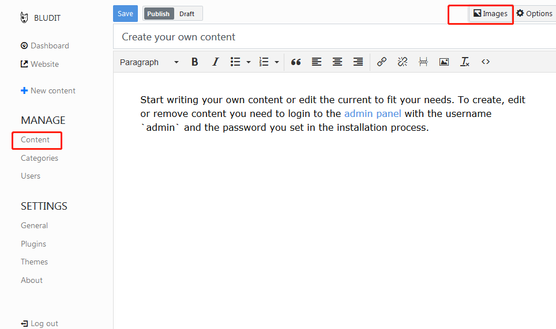The height and width of the screenshot is (329, 556).
Task: Open the About page
Action: [32, 280]
